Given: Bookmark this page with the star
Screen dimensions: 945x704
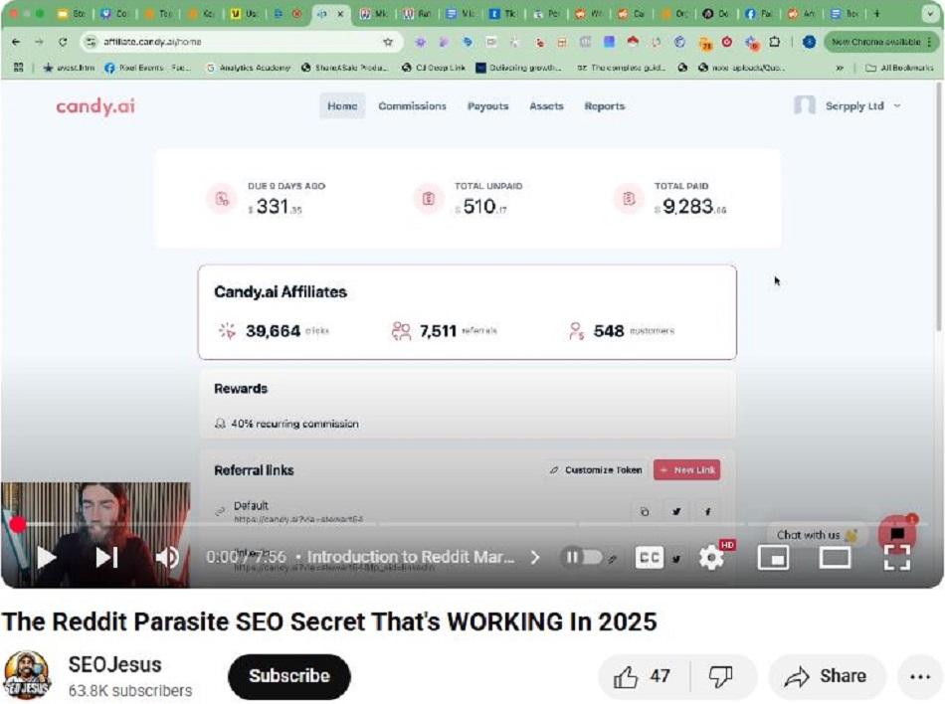Looking at the screenshot, I should [388, 42].
